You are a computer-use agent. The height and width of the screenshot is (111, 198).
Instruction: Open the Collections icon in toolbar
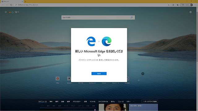(178, 5)
